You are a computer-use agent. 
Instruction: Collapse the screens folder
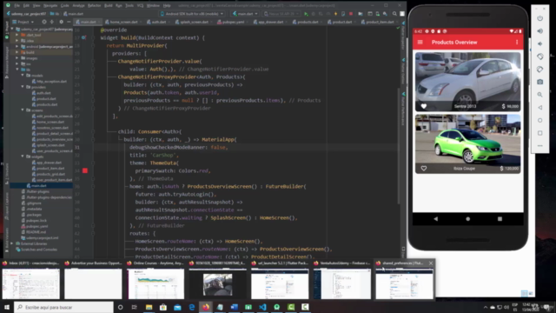(x=23, y=110)
